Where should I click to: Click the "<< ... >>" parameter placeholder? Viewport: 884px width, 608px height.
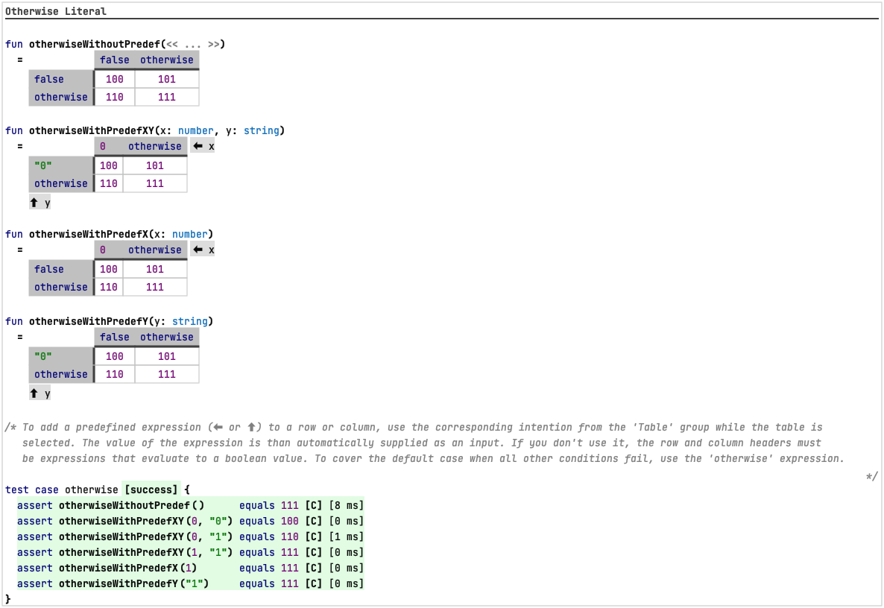click(x=193, y=44)
